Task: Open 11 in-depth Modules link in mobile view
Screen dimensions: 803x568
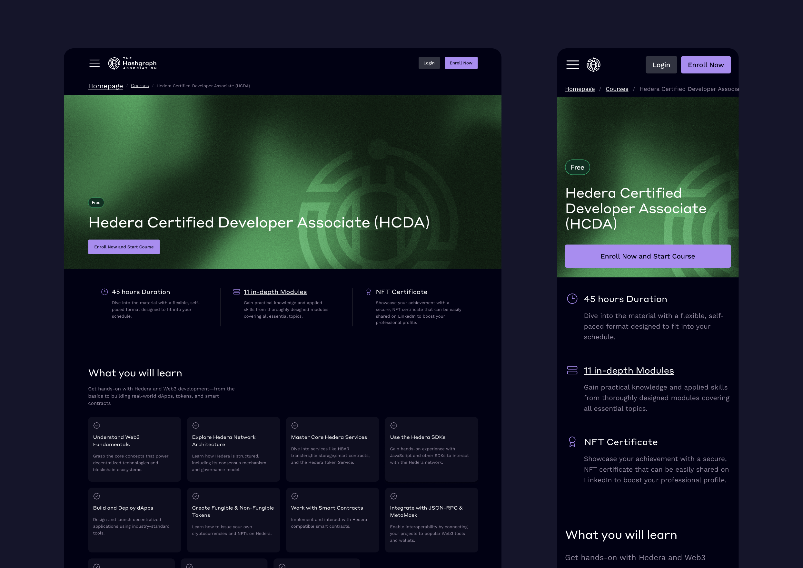Action: pyautogui.click(x=629, y=371)
